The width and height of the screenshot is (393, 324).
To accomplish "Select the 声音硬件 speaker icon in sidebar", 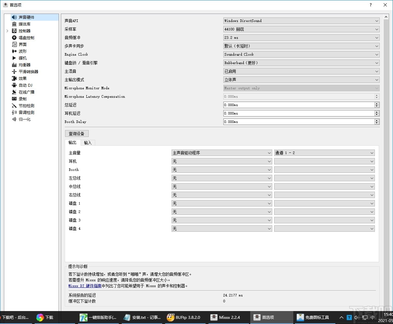I will tap(14, 17).
